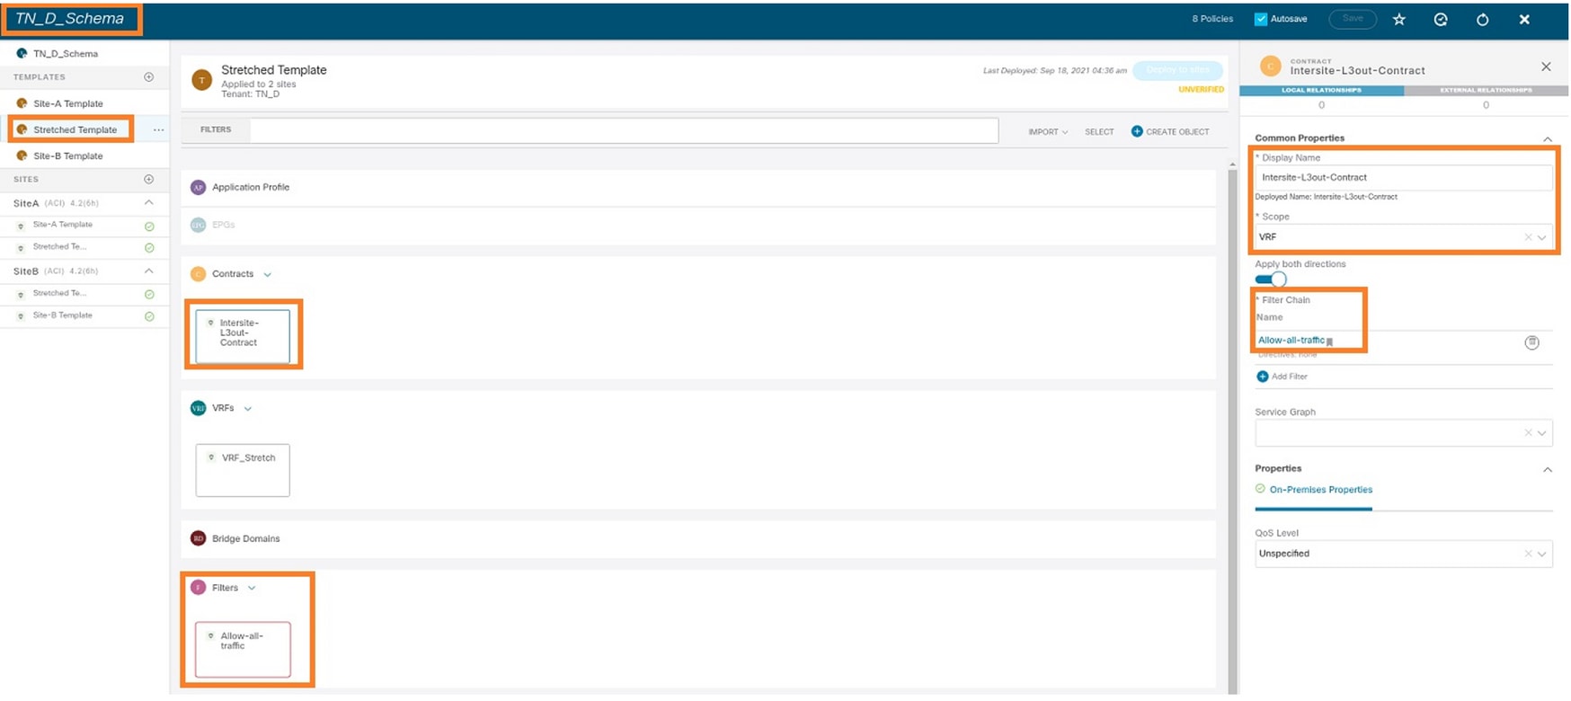The width and height of the screenshot is (1571, 701).
Task: Open the Allow-all-traffic filter link
Action: point(1291,341)
